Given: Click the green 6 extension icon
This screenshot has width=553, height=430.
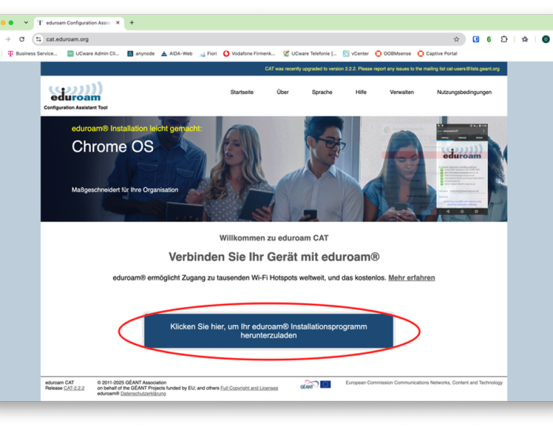Looking at the screenshot, I should [x=489, y=39].
